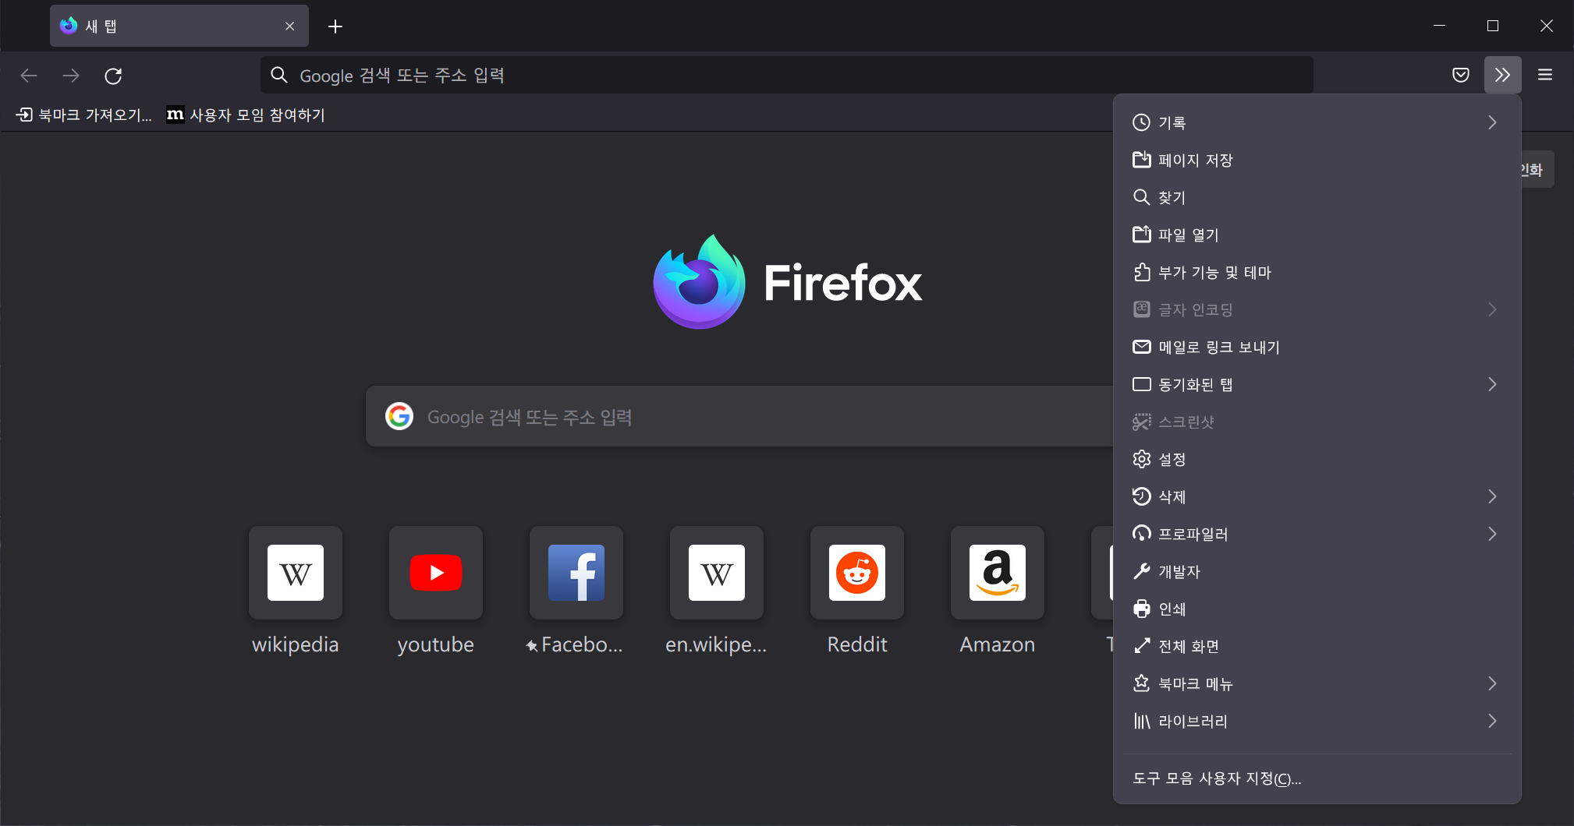This screenshot has height=826, width=1574.
Task: Click the 메일로 링크 보내기 envelope icon
Action: [1141, 347]
